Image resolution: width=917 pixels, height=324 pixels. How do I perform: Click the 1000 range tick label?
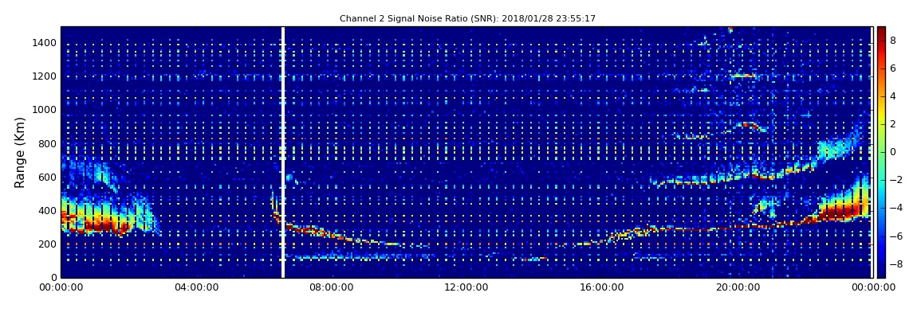(x=45, y=110)
